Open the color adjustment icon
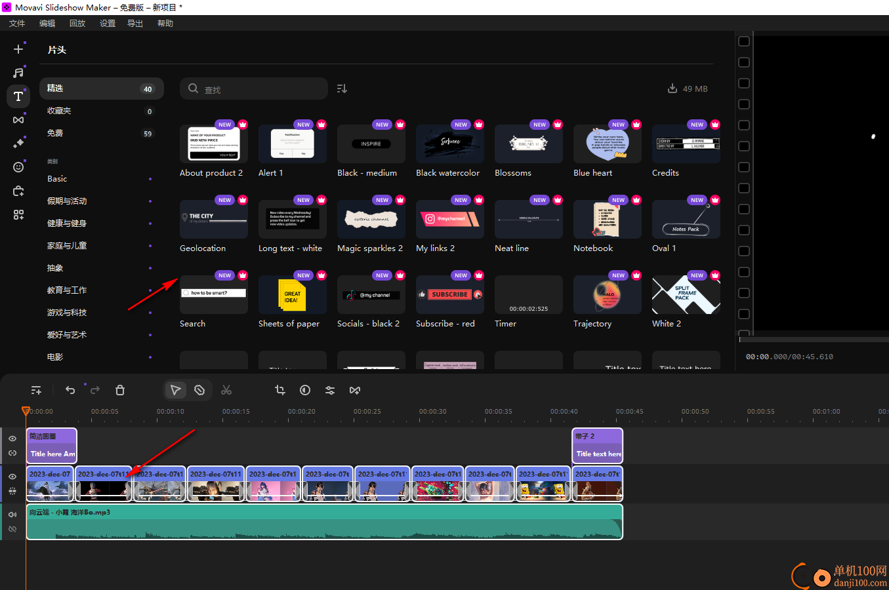The width and height of the screenshot is (889, 590). click(x=305, y=390)
